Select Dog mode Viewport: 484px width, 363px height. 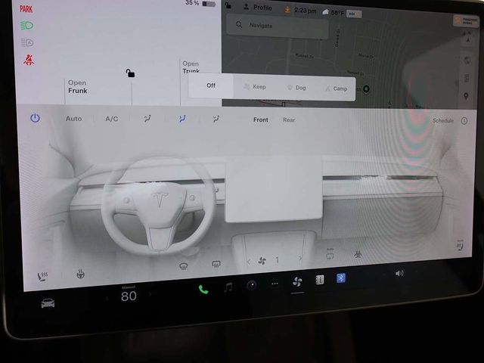coord(296,88)
